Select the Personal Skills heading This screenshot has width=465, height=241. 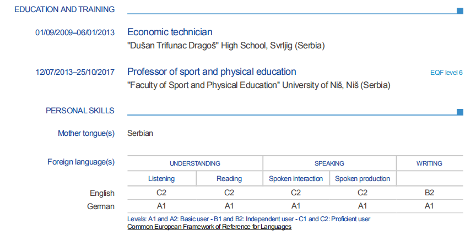tap(80, 111)
